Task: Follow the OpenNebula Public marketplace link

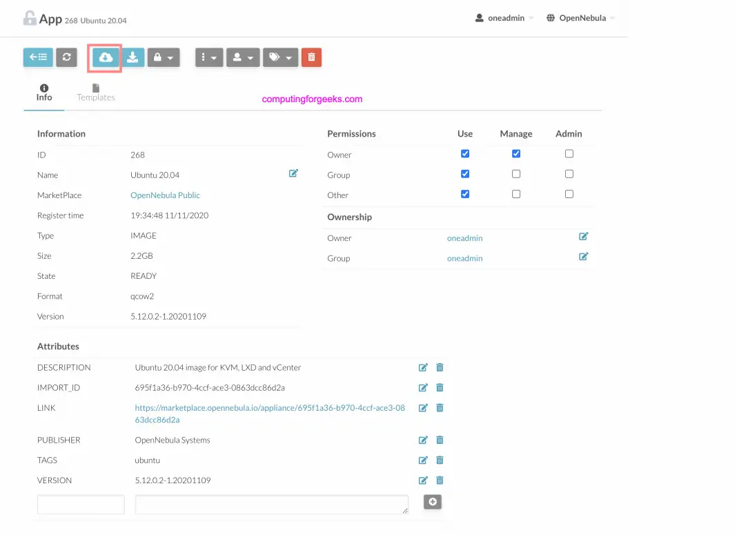Action: (166, 195)
